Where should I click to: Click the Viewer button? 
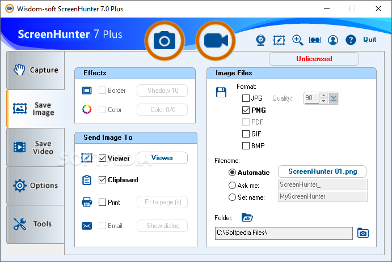[162, 158]
